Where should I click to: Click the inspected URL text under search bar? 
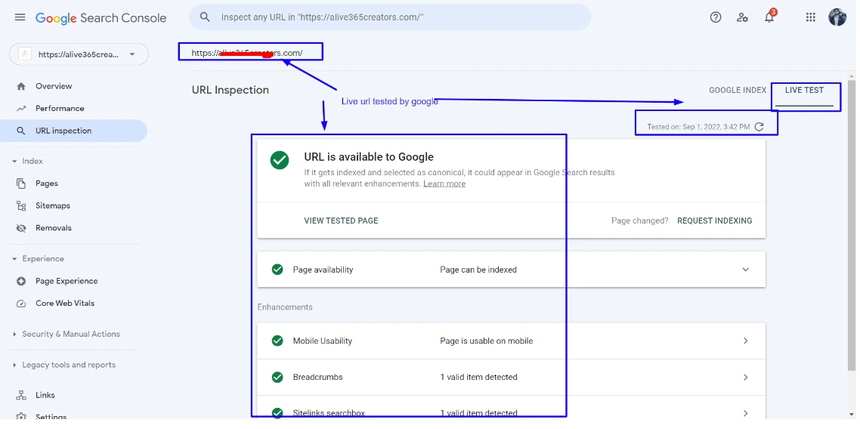coord(247,53)
